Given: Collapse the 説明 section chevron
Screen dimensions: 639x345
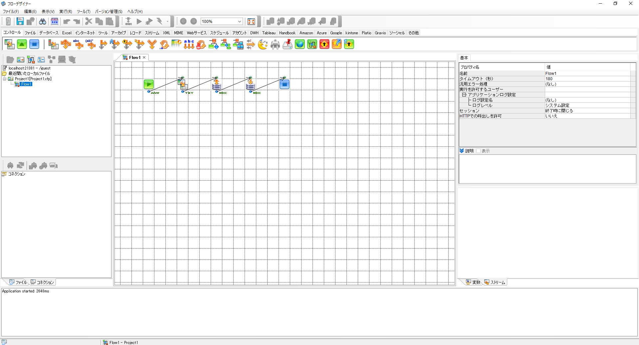Looking at the screenshot, I should [462, 151].
